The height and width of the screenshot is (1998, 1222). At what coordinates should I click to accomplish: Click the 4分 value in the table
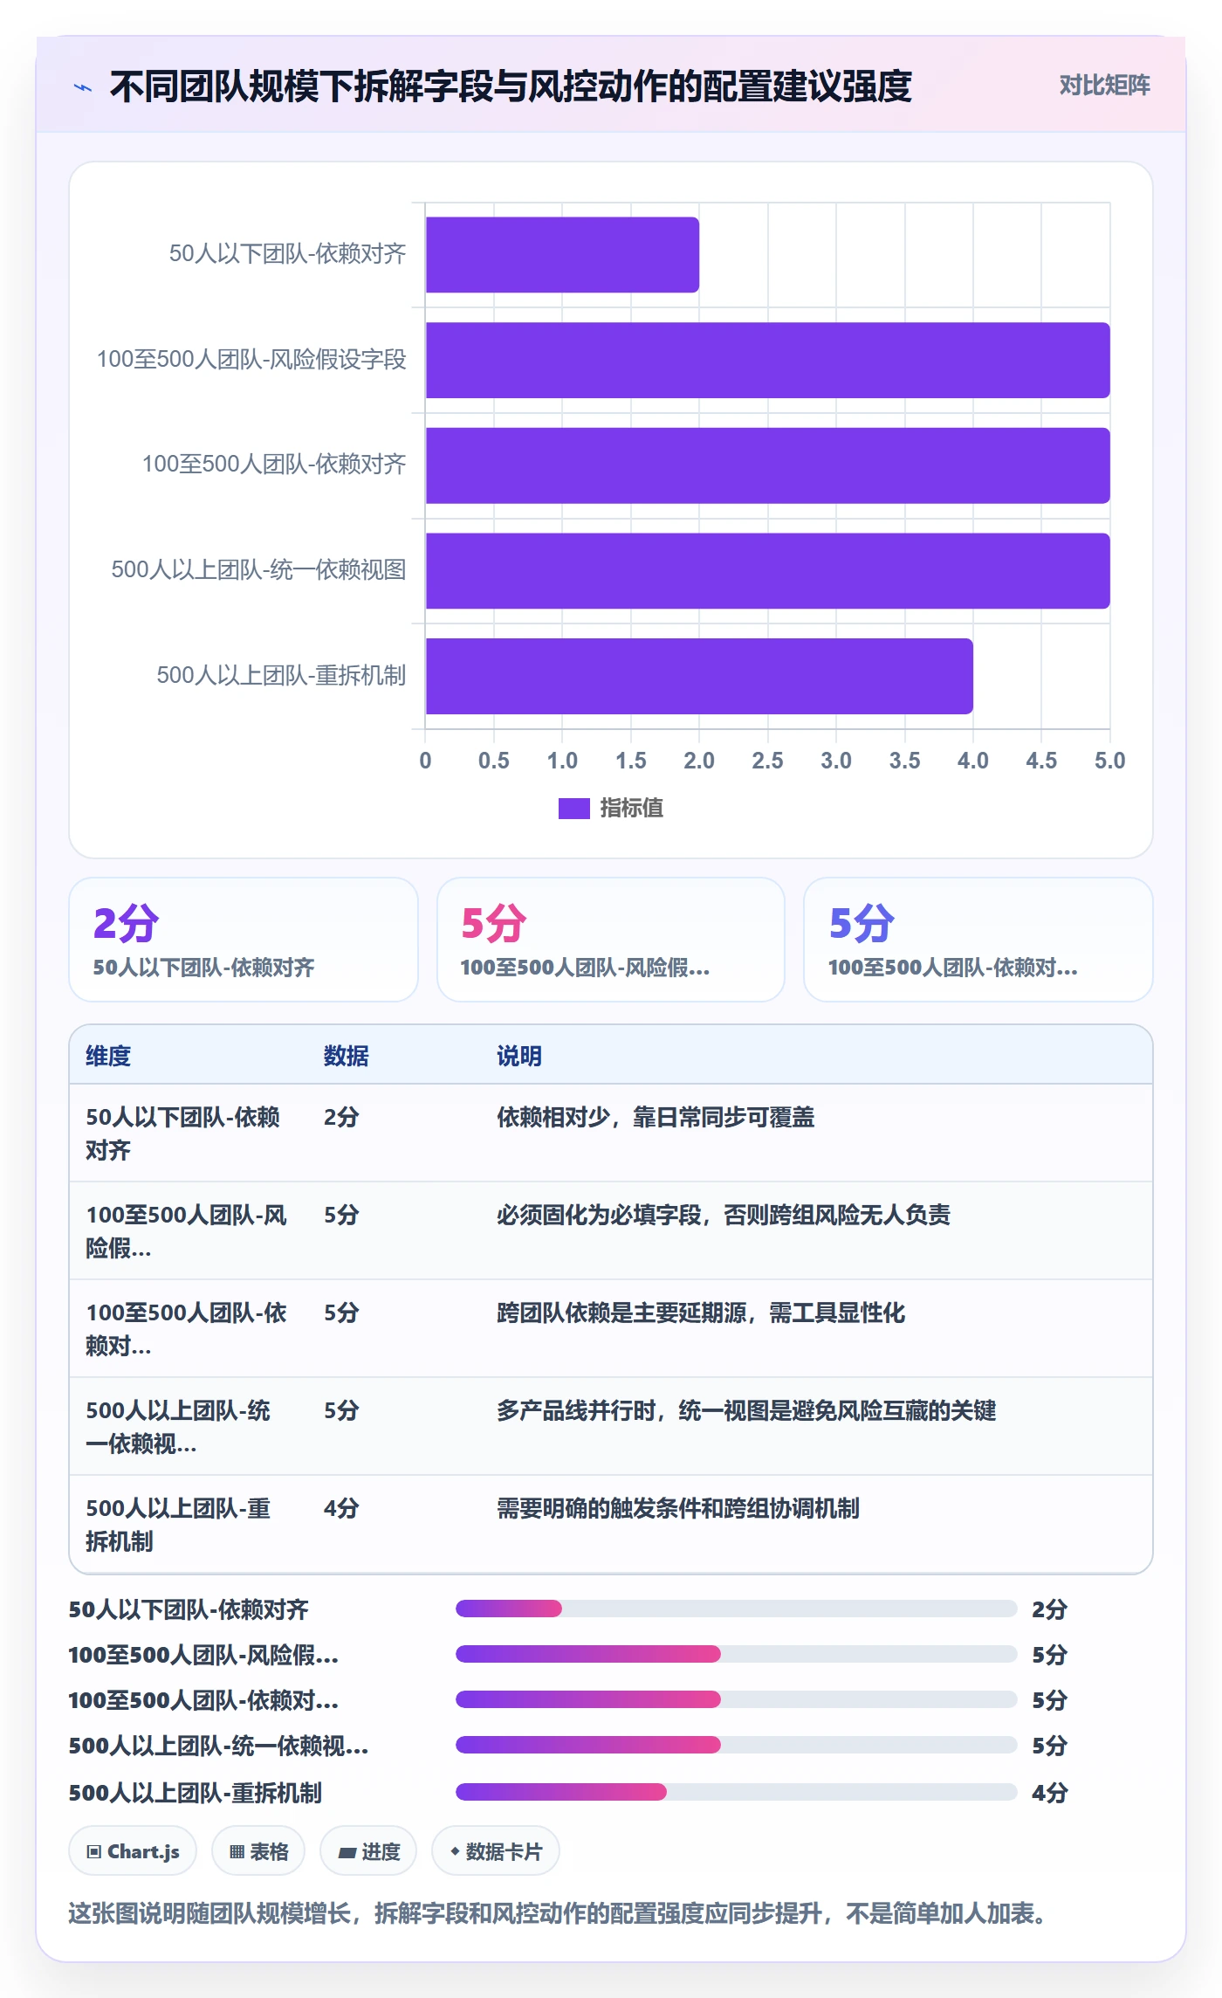[x=341, y=1508]
